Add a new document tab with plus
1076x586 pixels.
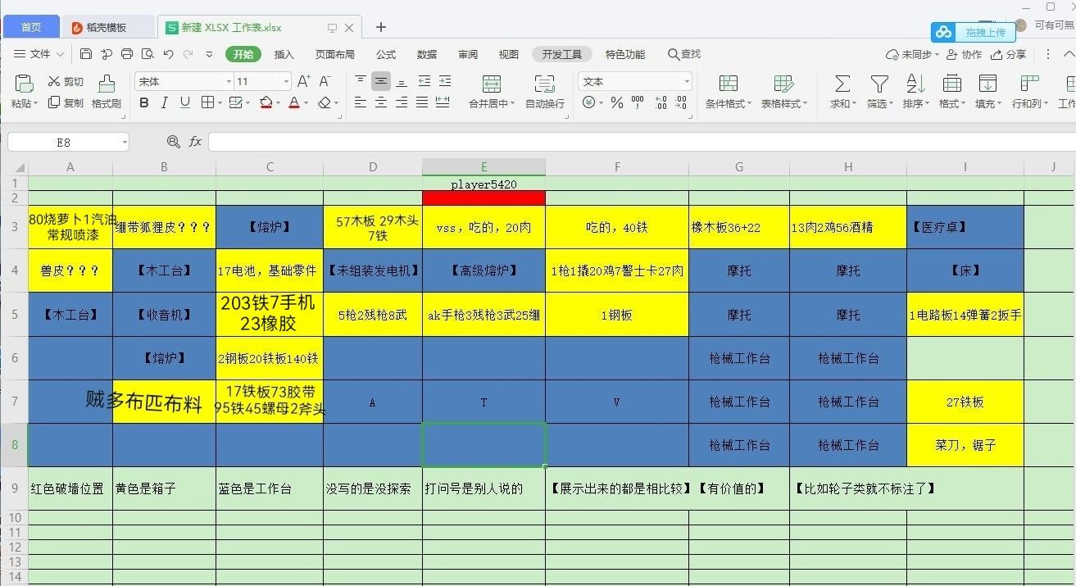click(380, 27)
